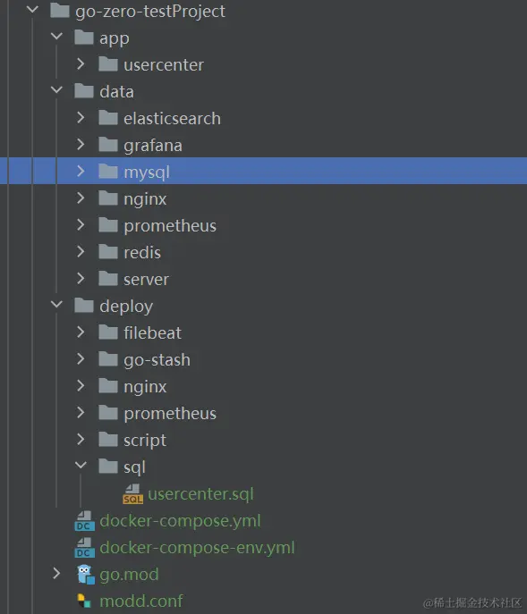Click the elasticsearch folder icon
This screenshot has height=614, width=527.
coord(108,118)
